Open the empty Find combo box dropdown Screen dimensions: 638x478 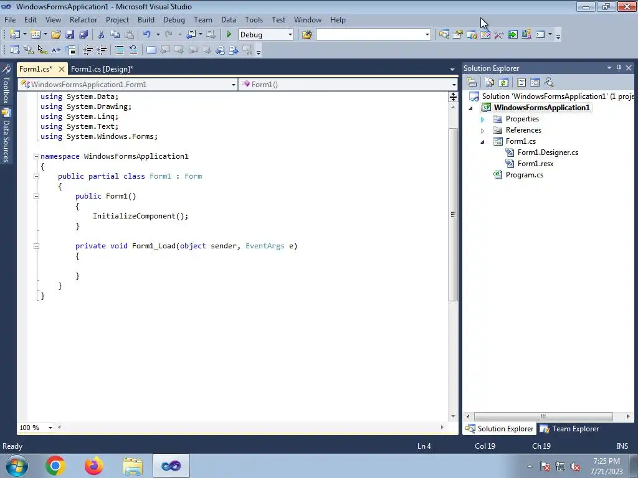tap(427, 35)
